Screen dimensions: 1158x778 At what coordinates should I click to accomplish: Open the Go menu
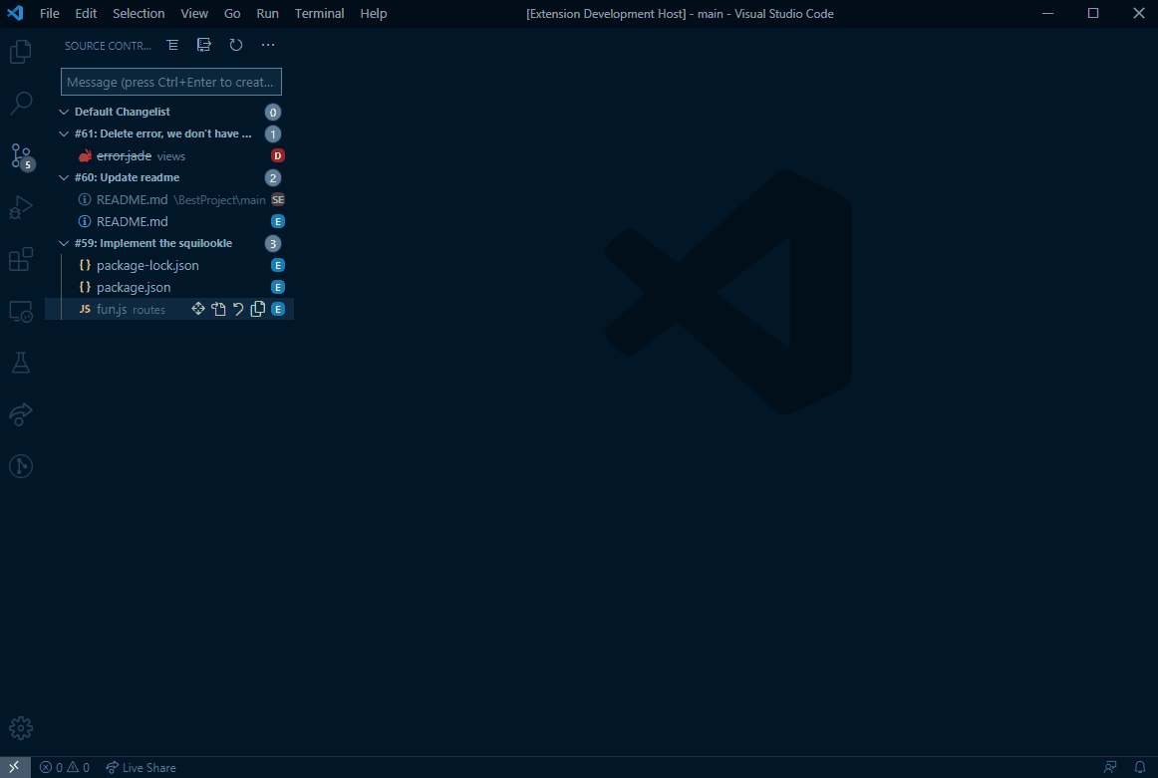coord(232,13)
